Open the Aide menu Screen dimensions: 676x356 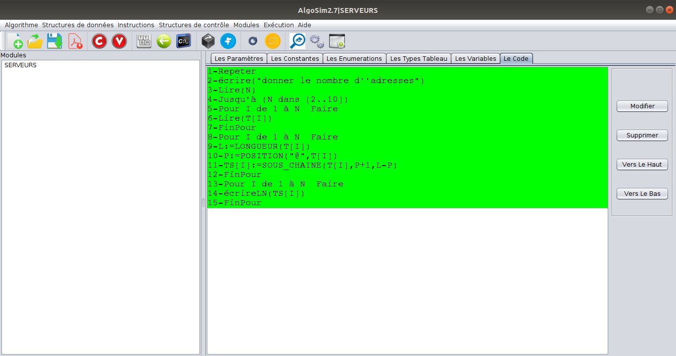(x=304, y=25)
